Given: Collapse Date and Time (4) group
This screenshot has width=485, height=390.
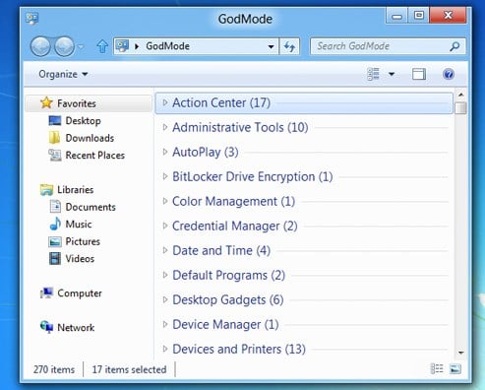Looking at the screenshot, I should (x=165, y=250).
